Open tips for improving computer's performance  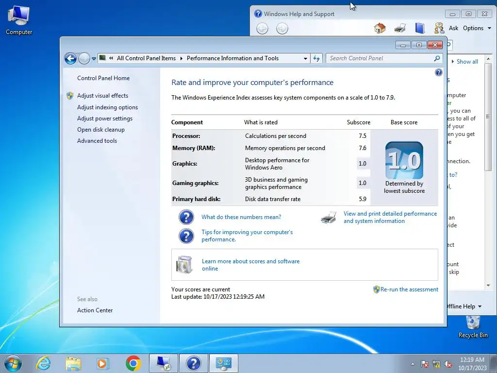pyautogui.click(x=247, y=236)
